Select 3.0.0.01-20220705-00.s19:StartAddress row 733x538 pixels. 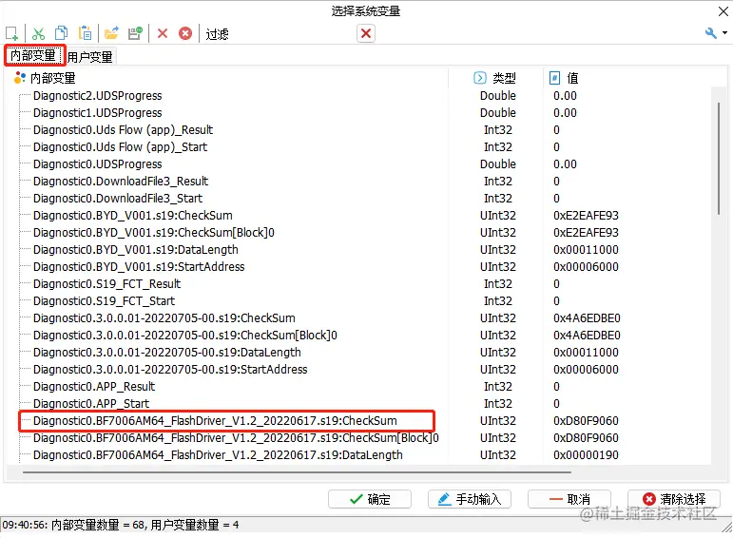[x=170, y=370]
